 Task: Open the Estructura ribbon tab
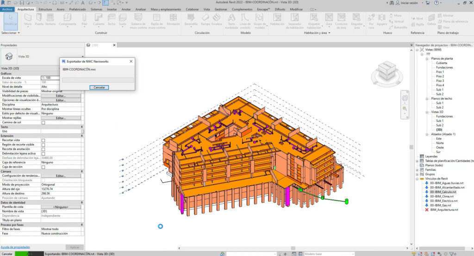pos(45,9)
